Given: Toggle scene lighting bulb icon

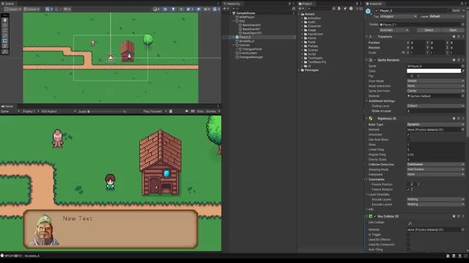Looking at the screenshot, I should coord(173,9).
